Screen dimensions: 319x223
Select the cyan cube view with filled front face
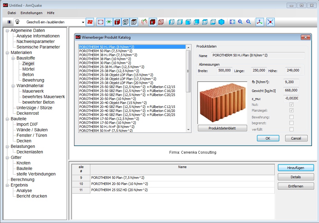188,22
